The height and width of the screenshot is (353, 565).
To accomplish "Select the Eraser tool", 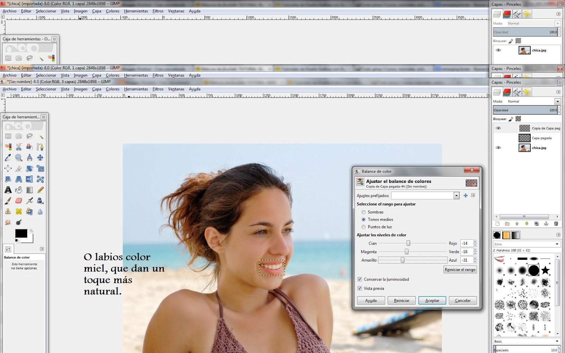I will (19, 201).
